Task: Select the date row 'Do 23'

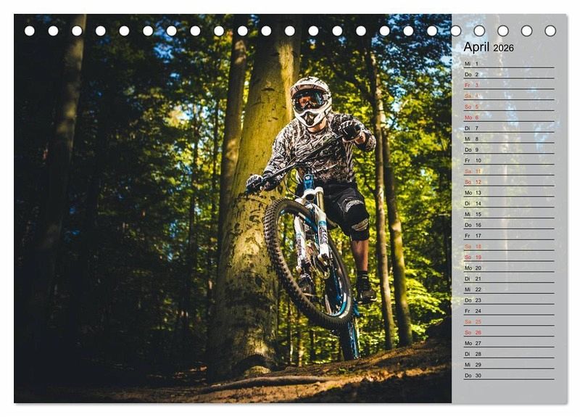Action: coord(509,300)
